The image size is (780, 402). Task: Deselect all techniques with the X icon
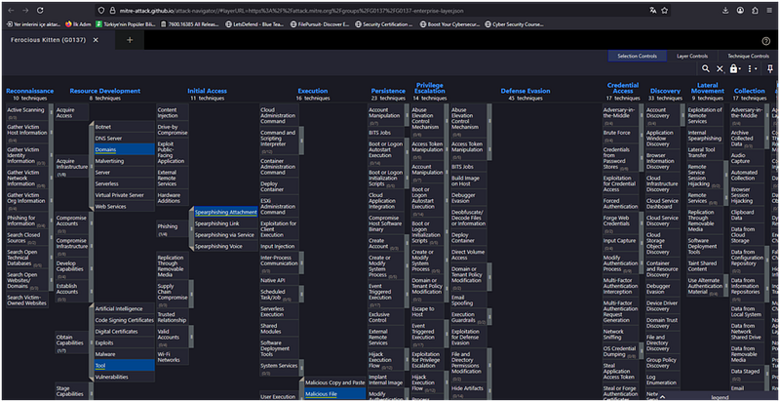pyautogui.click(x=720, y=68)
